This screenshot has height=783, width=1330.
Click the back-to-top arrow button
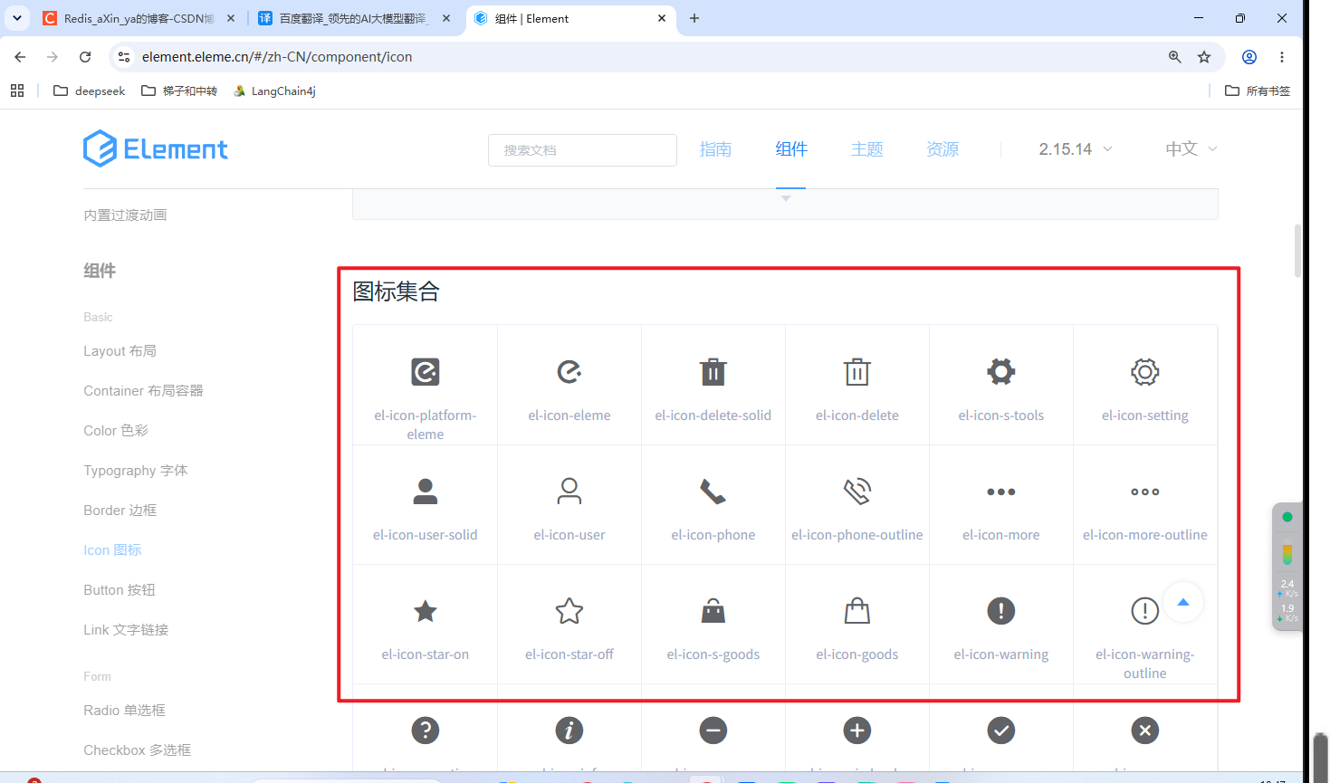tap(1183, 602)
